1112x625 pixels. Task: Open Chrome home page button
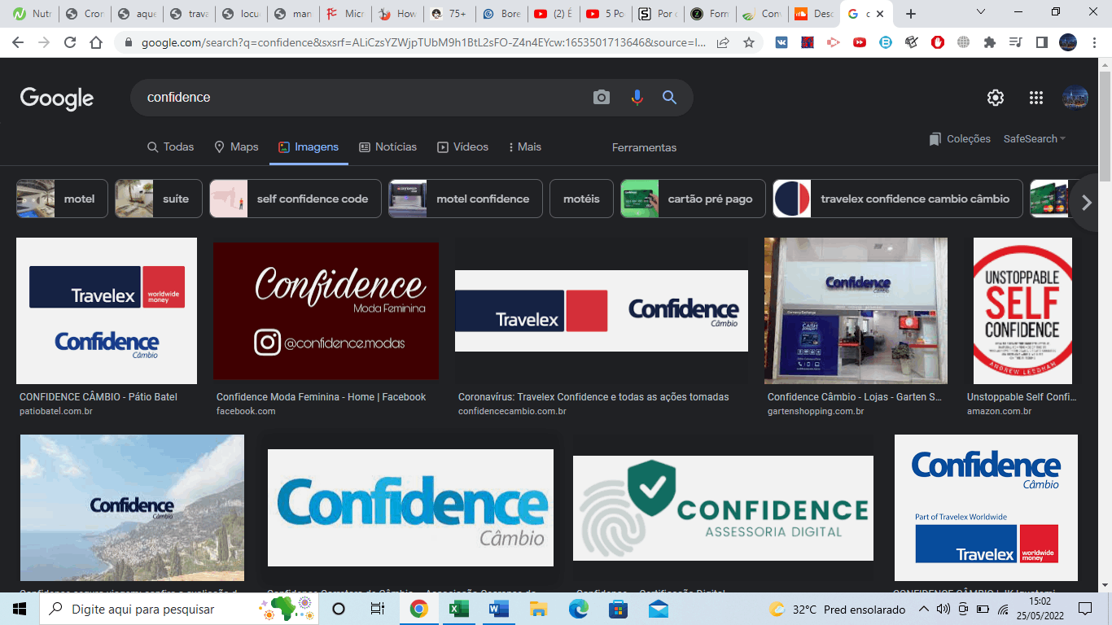96,42
